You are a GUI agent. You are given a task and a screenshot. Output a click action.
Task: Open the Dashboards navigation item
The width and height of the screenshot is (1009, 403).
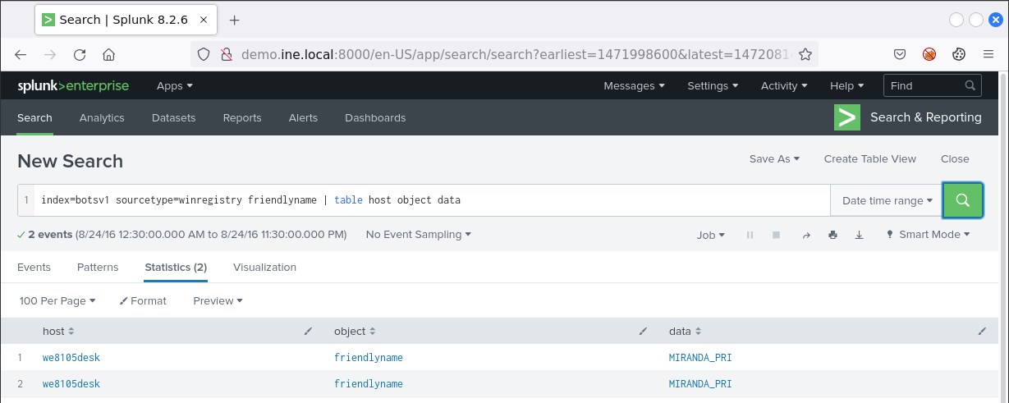click(x=375, y=118)
